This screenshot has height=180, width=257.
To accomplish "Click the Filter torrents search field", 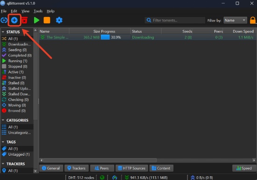I will click(175, 20).
